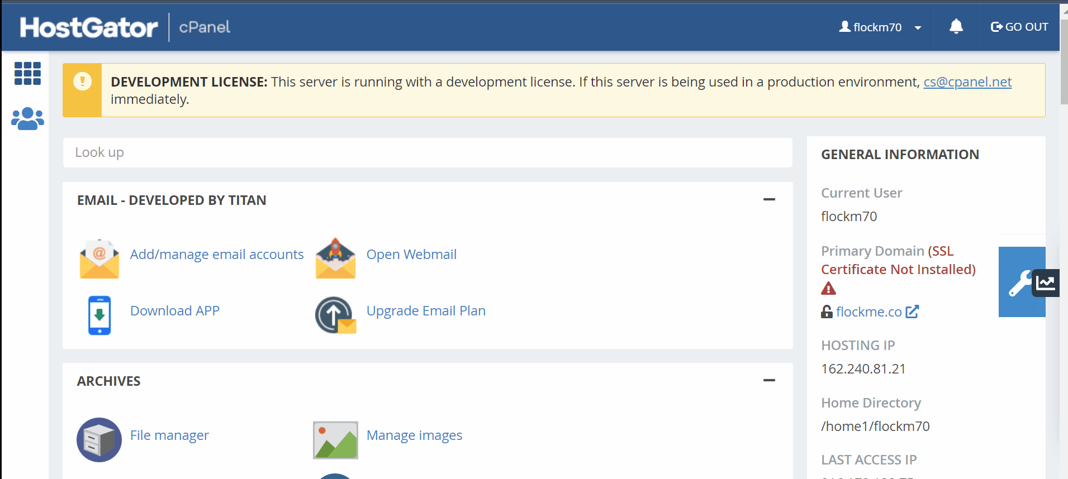This screenshot has width=1068, height=479.
Task: Open the flockme.co domain link
Action: point(869,312)
